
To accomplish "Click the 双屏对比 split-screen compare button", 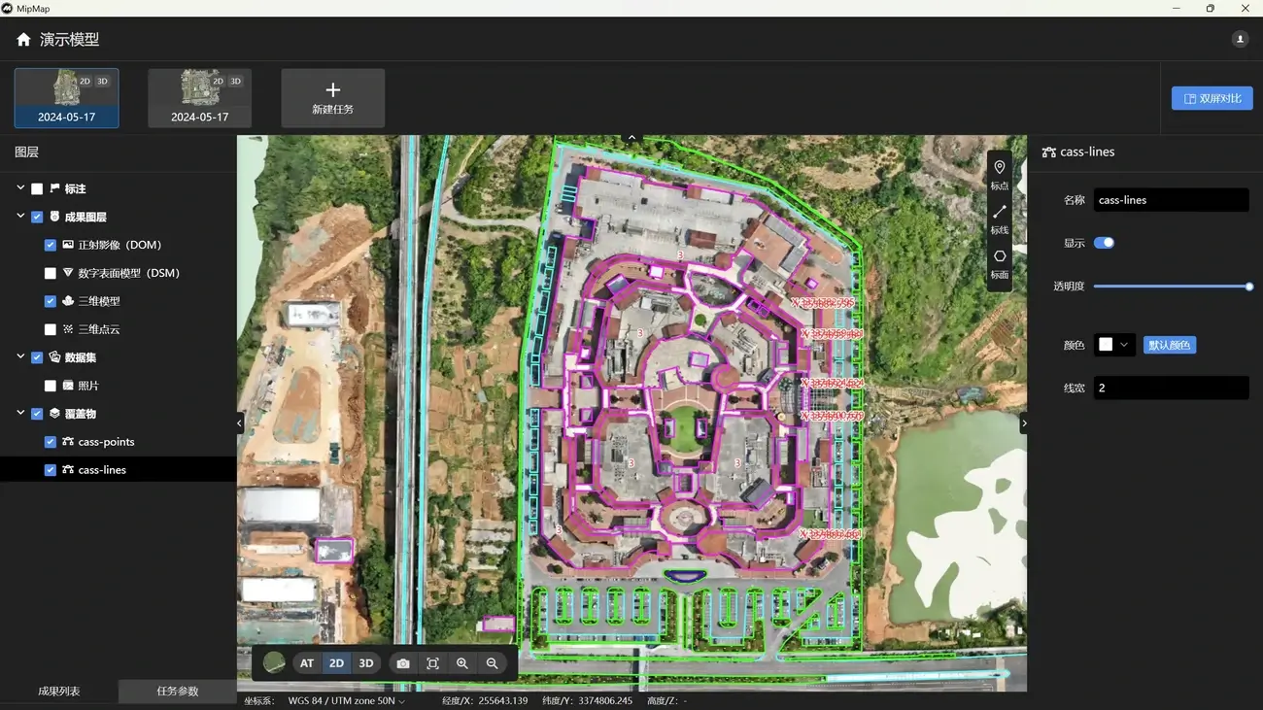I will point(1212,98).
